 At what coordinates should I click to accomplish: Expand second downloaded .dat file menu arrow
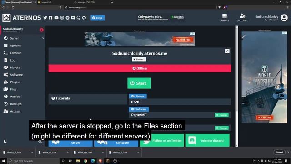coord(68,152)
